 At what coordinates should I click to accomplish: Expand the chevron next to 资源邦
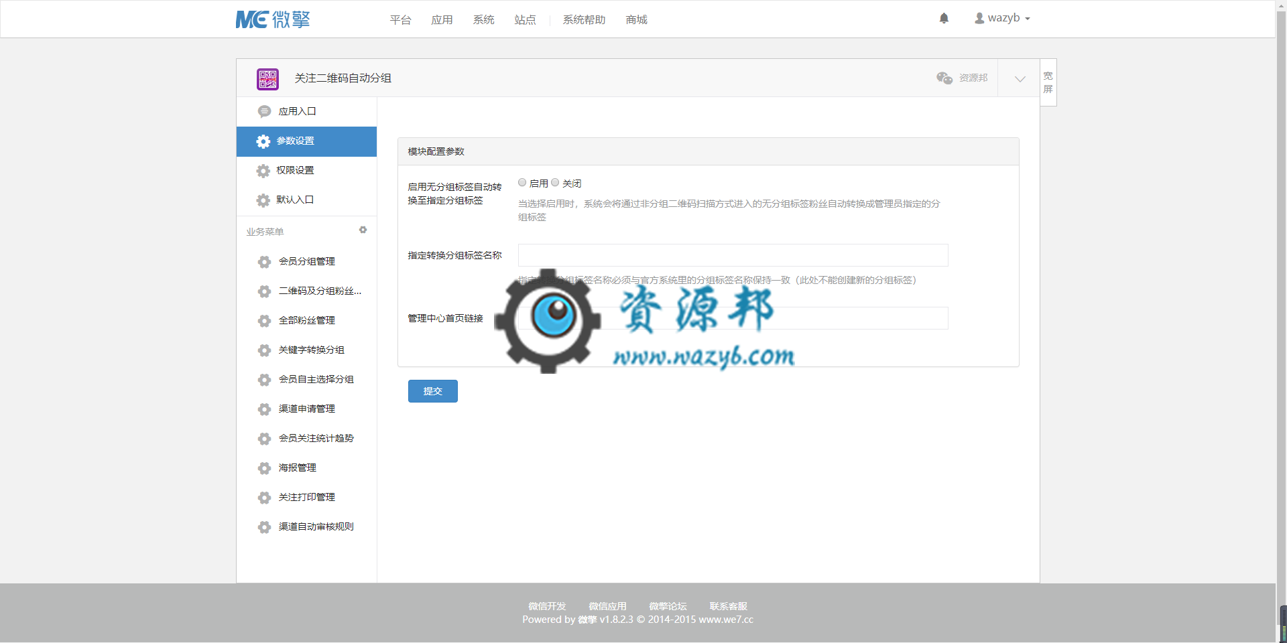click(1020, 78)
